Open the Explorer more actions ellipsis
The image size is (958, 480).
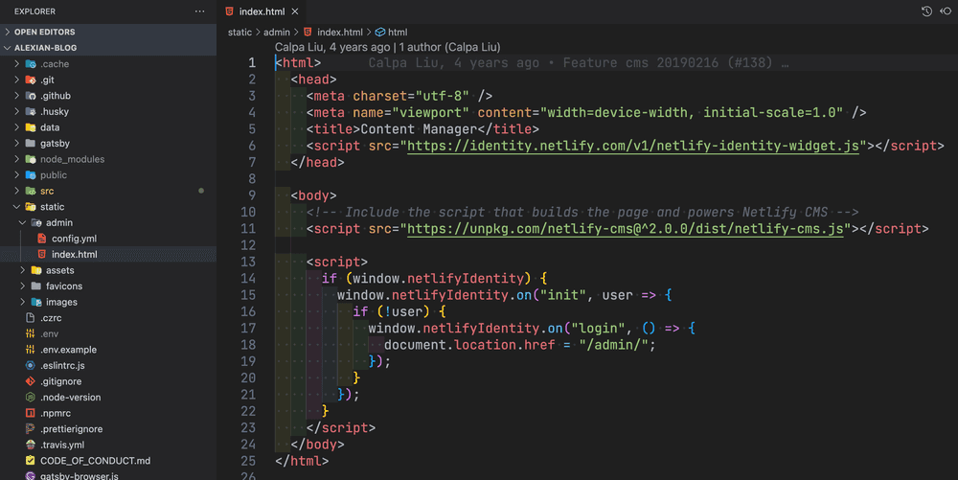tap(200, 11)
